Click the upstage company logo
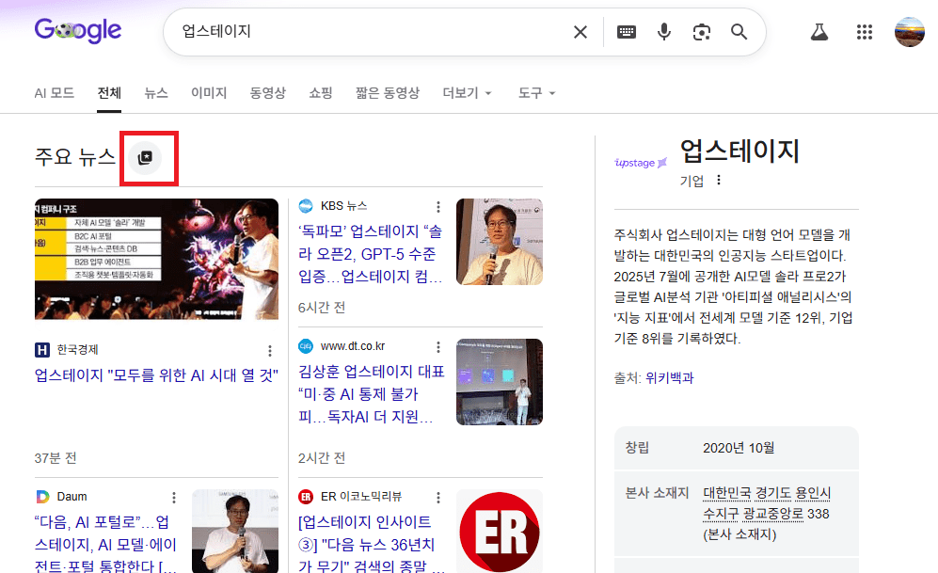 pyautogui.click(x=641, y=163)
